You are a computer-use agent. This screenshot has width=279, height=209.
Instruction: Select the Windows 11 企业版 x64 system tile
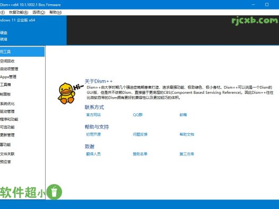click(x=33, y=30)
